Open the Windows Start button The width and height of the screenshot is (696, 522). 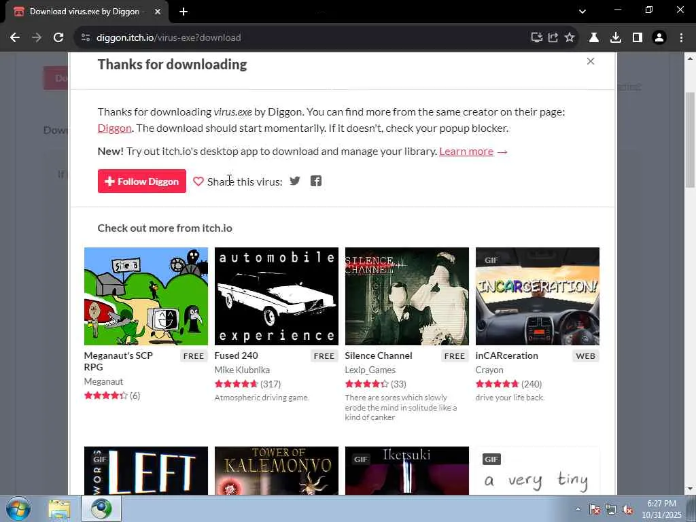18,508
